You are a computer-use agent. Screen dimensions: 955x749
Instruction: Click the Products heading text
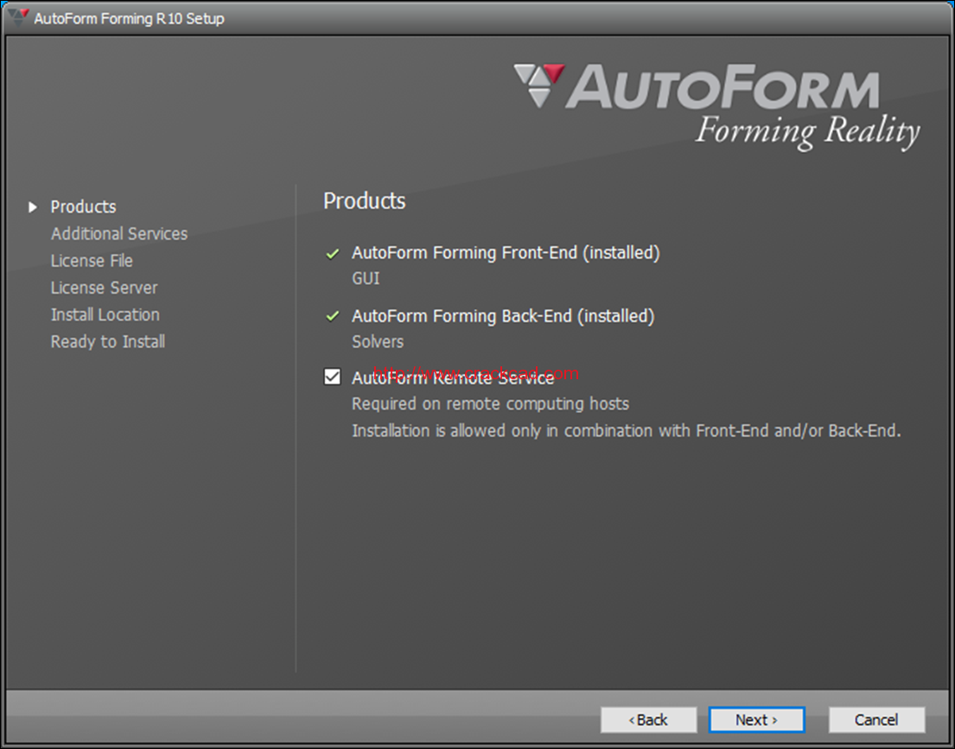coord(364,201)
